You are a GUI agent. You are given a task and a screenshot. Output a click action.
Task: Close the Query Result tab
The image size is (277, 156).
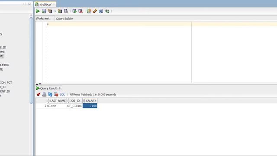pos(60,88)
